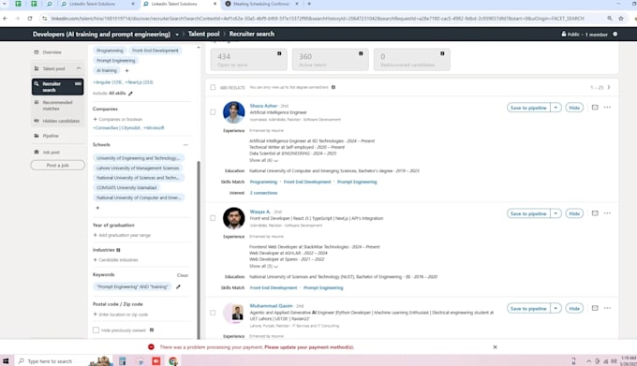Hide Shaza Azher from results
637x366 pixels.
[574, 108]
